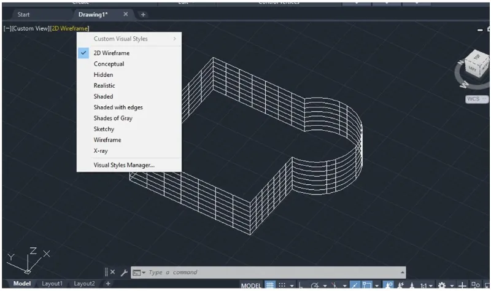Open Visual Styles Manager

(x=124, y=165)
